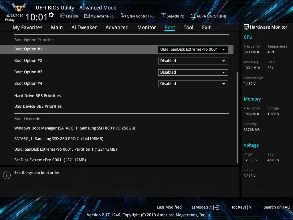Click the TUF logo emblem
The image size is (293, 220).
coord(19,7)
